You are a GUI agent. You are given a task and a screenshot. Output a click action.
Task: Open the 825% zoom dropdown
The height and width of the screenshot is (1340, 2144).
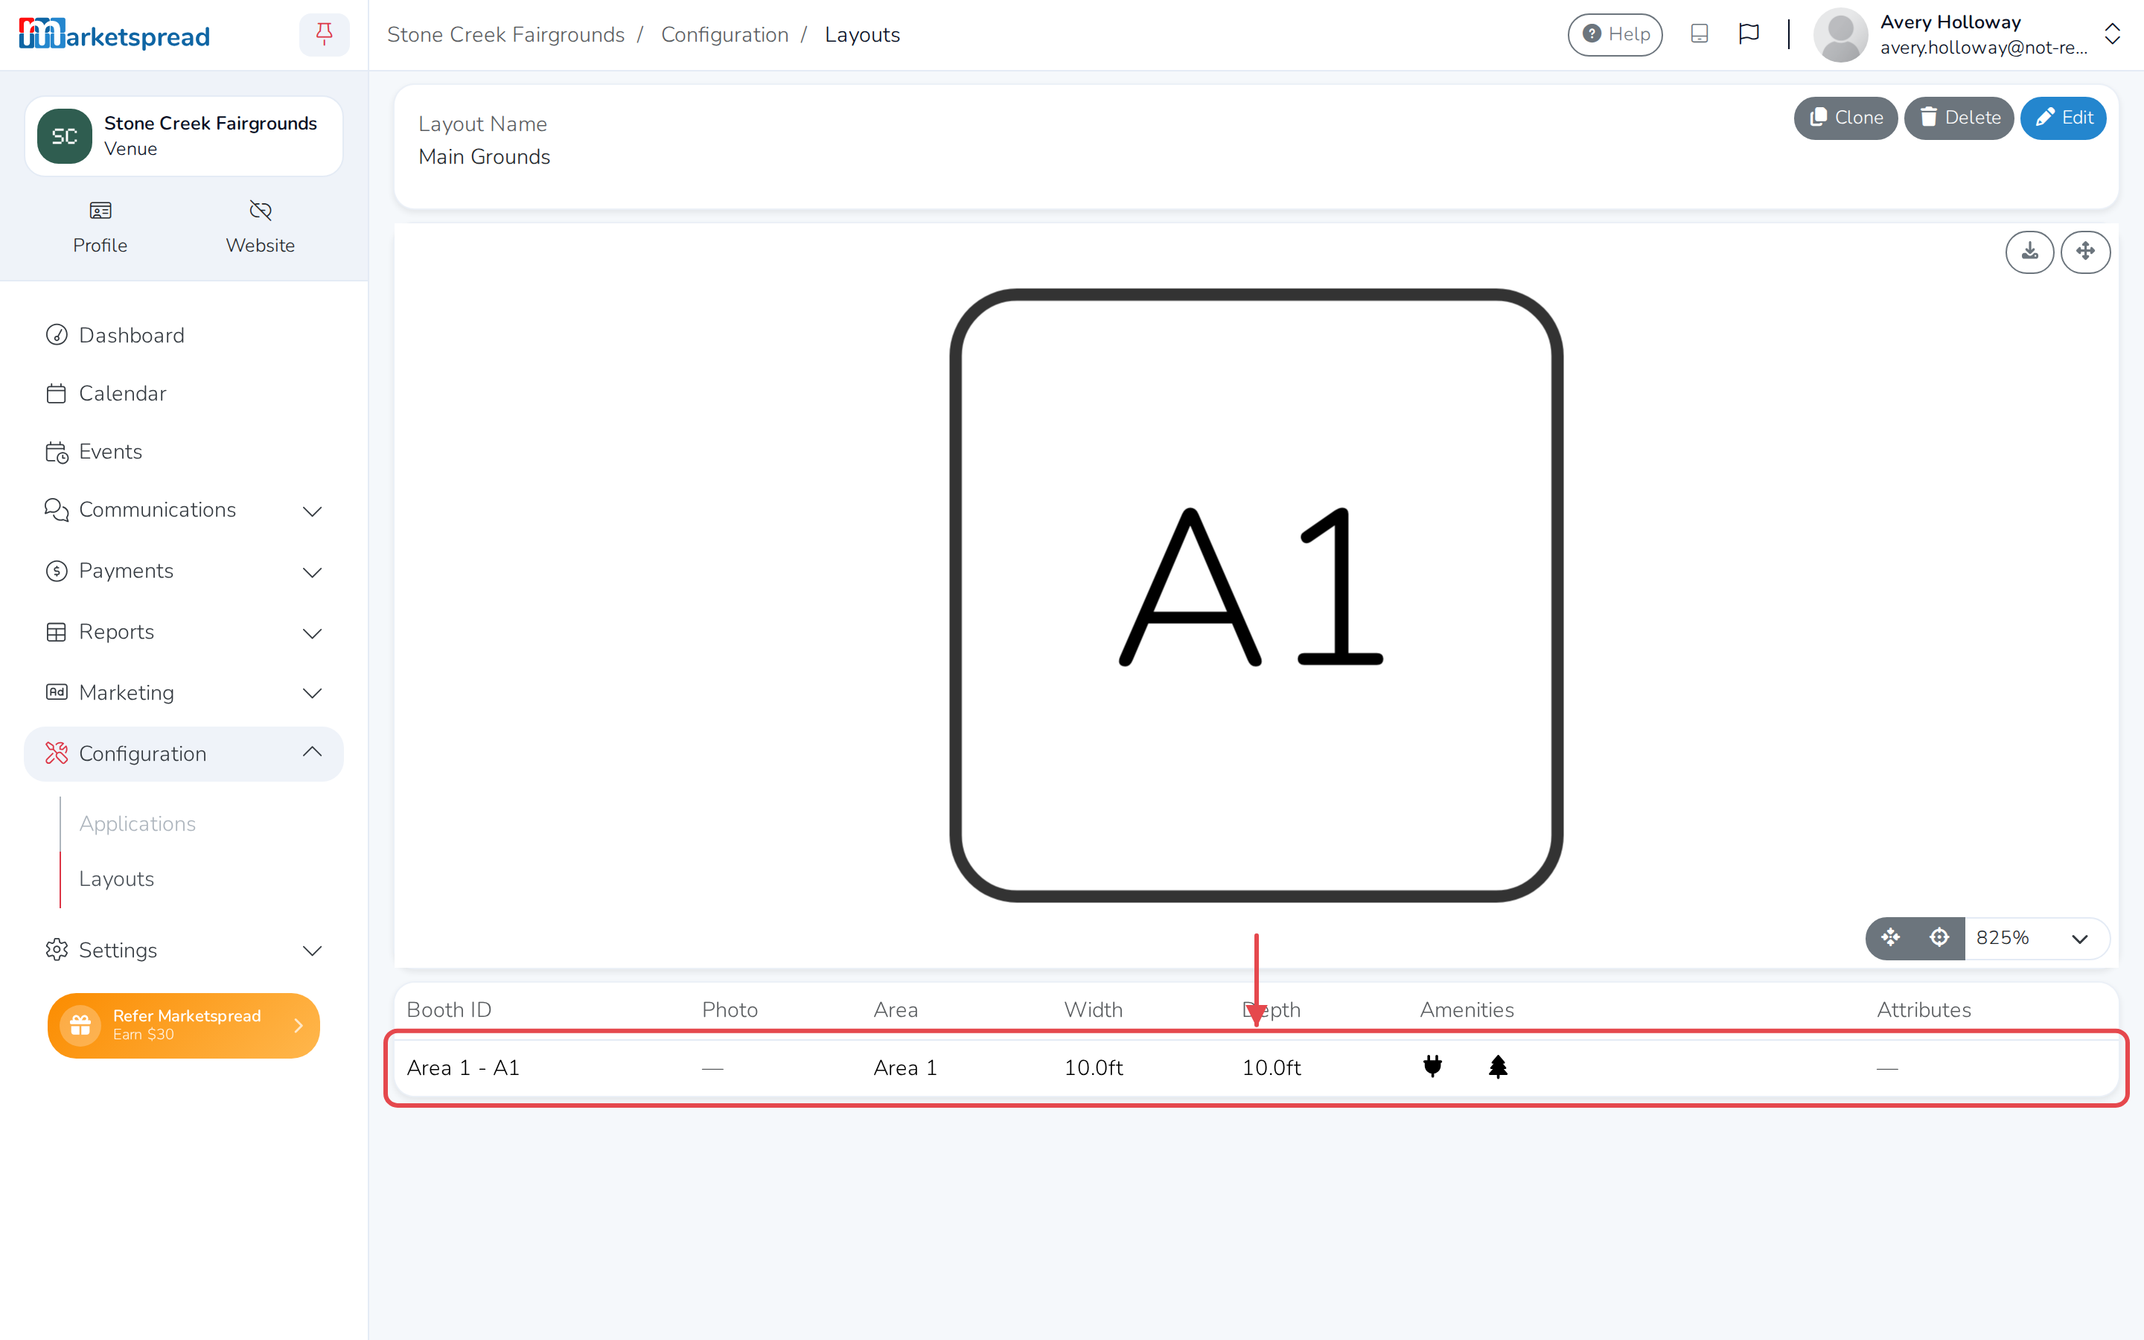[x=2036, y=938]
